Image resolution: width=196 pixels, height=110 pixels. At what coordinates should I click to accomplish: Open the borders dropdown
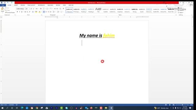click(63, 12)
